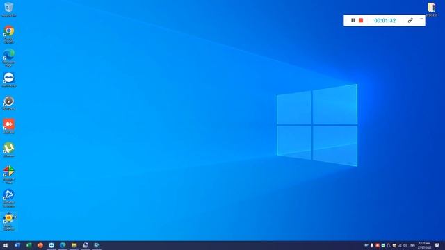
Task: Select the yellow sunflower-style desktop shortcut at bottom
Action: point(9,221)
